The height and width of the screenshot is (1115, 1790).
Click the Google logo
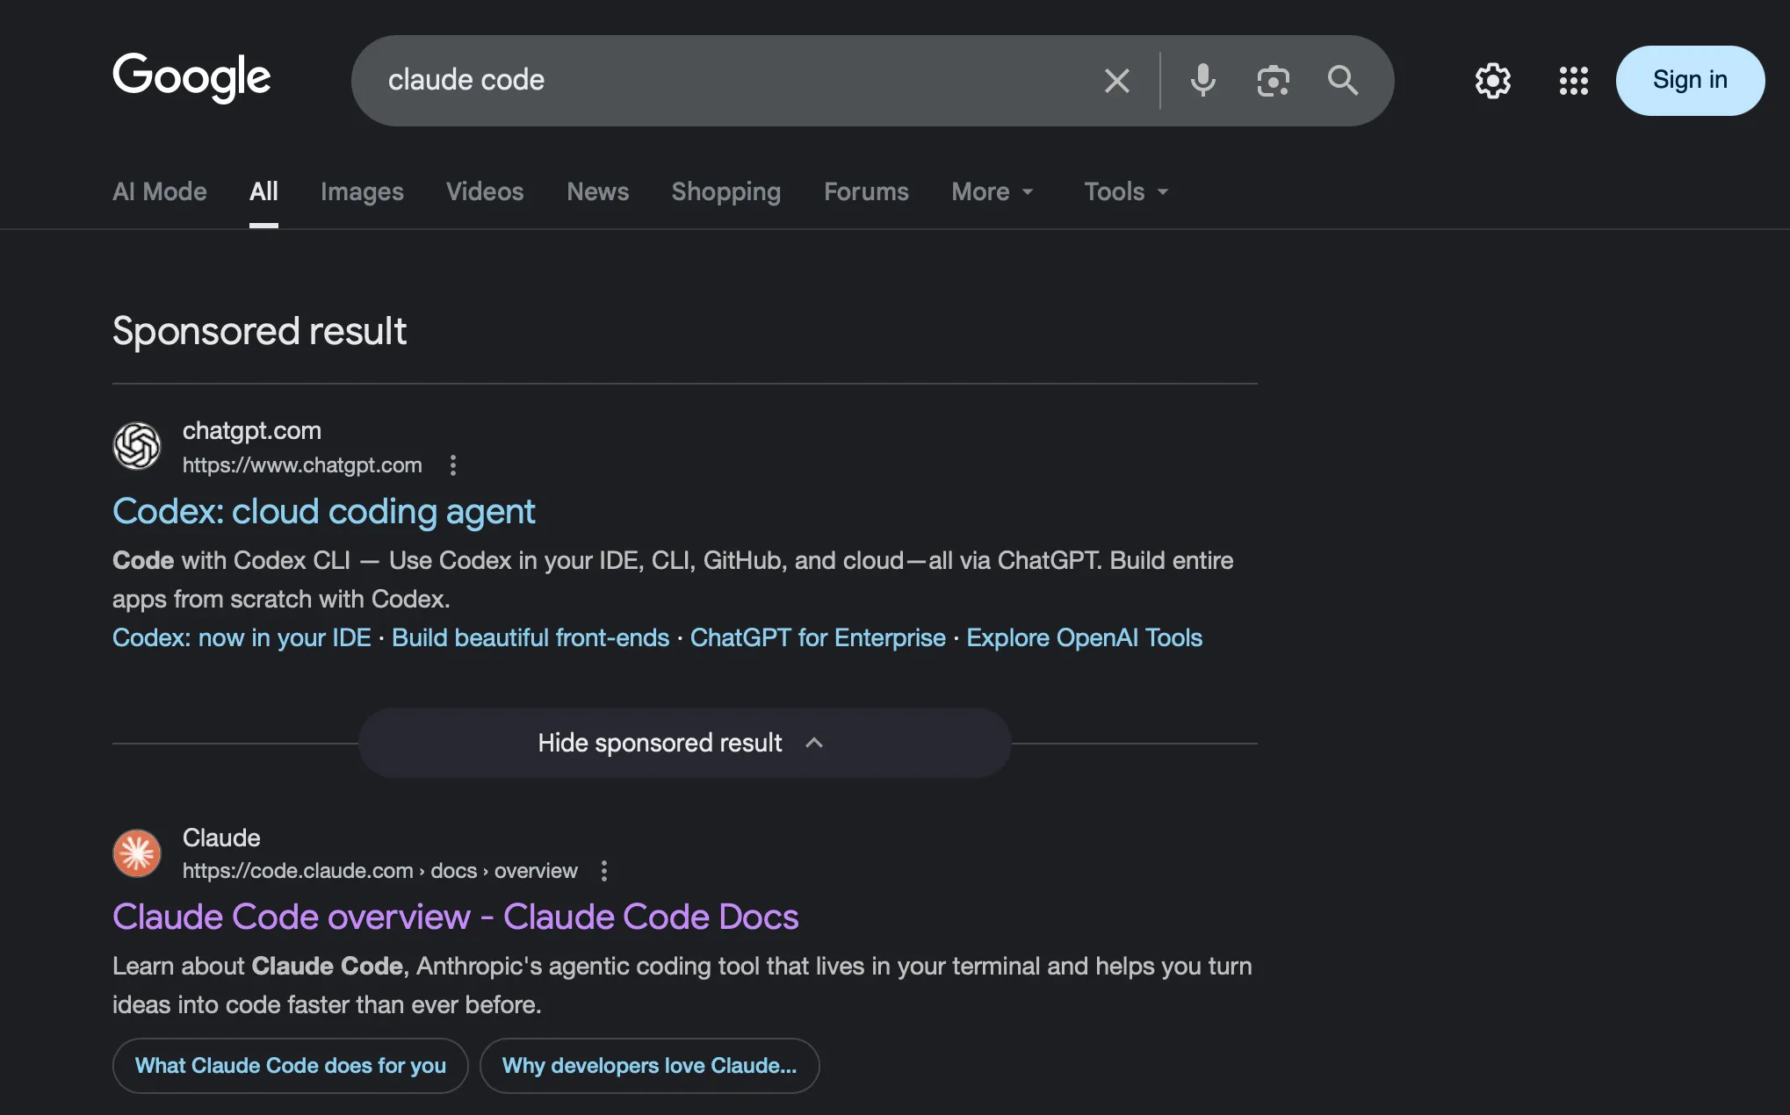coord(191,77)
